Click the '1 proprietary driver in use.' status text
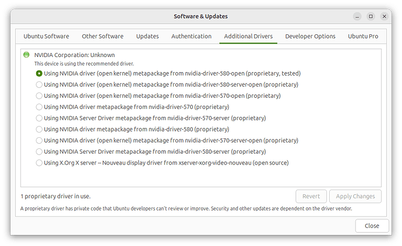The height and width of the screenshot is (246, 402). [55, 197]
